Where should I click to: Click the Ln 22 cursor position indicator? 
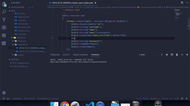point(142,99)
